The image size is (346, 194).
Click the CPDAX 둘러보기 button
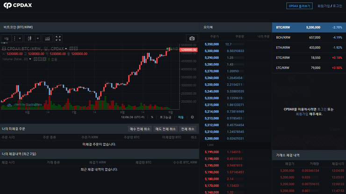(x=299, y=6)
